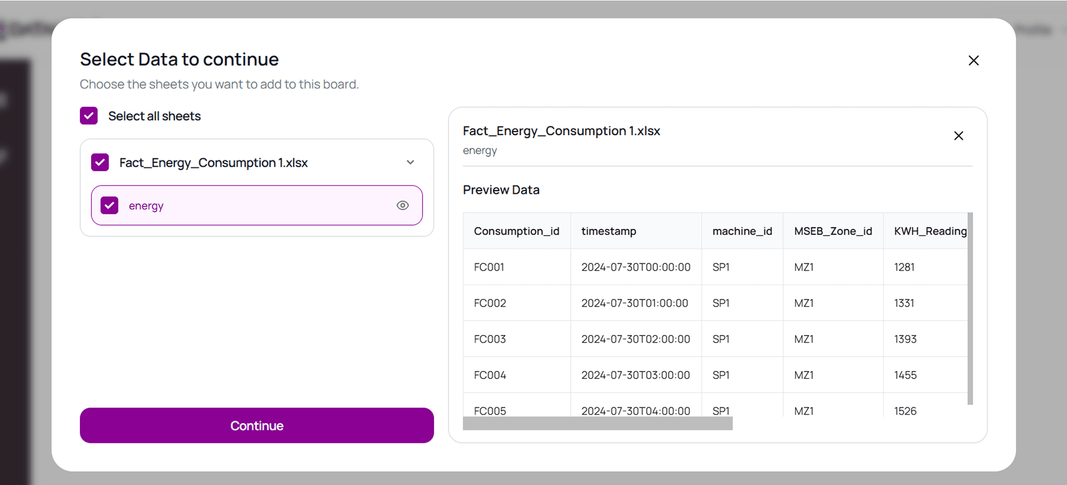
Task: Click the MSEB_Zone_id column header
Action: coord(832,231)
